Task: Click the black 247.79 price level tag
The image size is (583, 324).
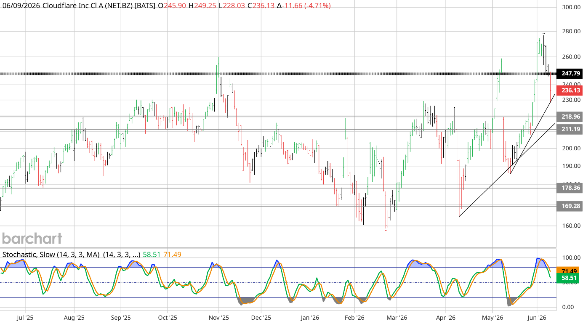Action: [570, 74]
